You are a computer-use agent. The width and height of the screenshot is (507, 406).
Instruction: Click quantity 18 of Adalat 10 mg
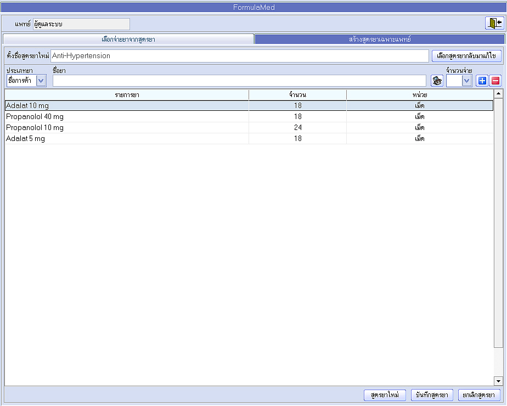coord(298,105)
